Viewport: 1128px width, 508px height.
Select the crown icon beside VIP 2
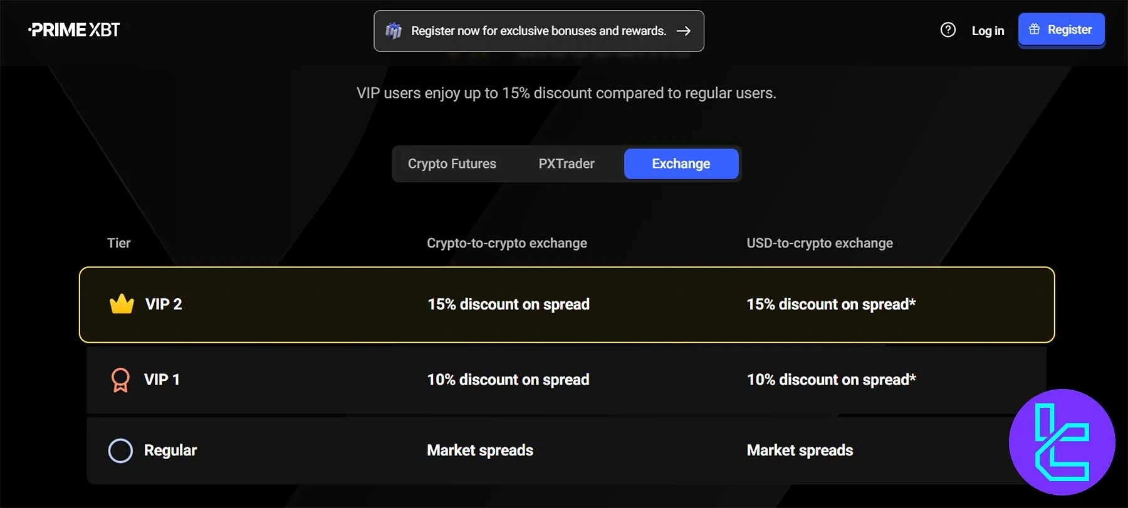[121, 303]
